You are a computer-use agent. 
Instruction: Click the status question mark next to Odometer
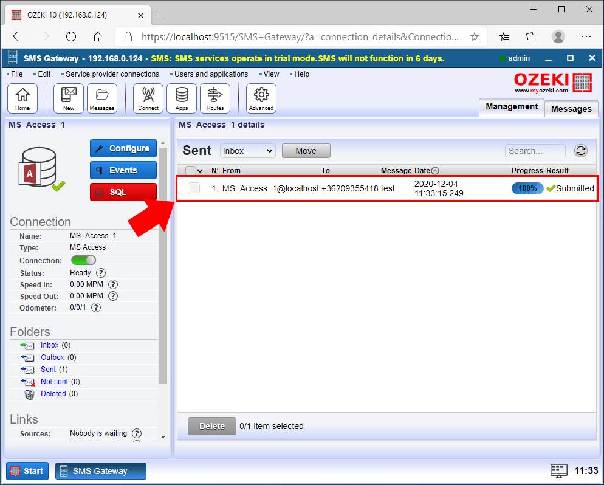(96, 307)
